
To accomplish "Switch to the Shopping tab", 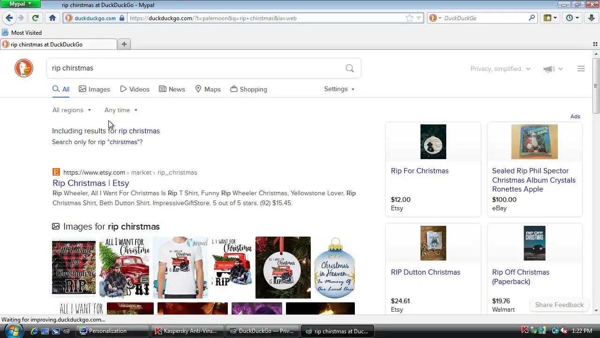I will tap(248, 89).
